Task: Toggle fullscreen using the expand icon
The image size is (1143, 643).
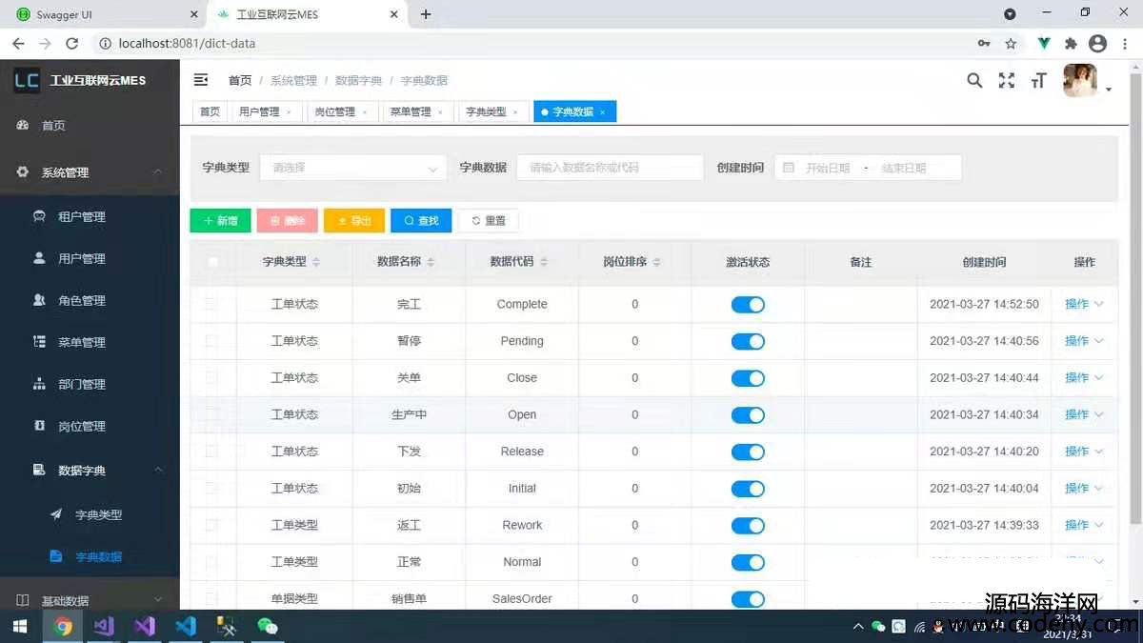Action: [x=1006, y=81]
